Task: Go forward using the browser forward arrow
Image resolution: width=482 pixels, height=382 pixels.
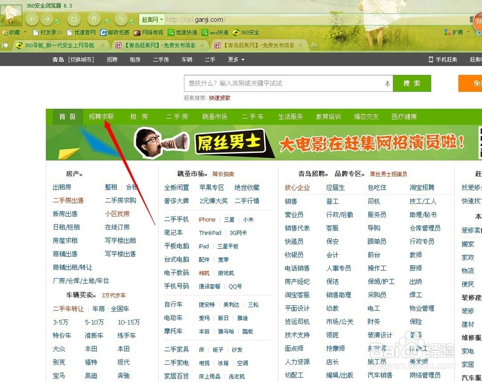Action: click(x=47, y=19)
